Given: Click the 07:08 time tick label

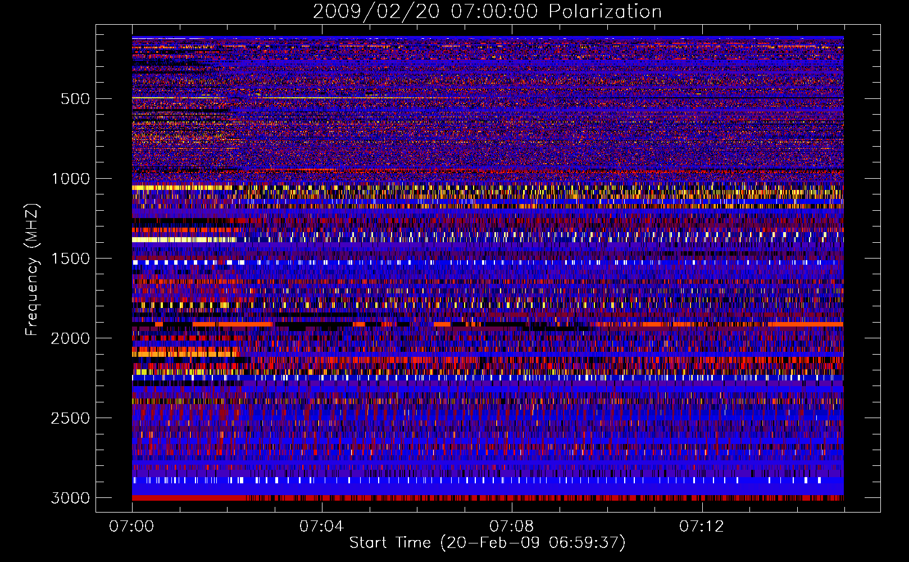Looking at the screenshot, I should coord(511,527).
